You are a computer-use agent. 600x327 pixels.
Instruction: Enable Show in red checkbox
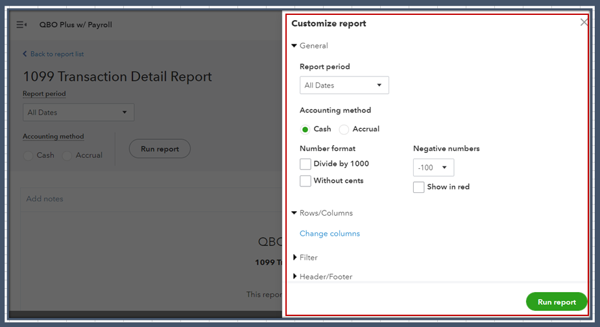[419, 187]
